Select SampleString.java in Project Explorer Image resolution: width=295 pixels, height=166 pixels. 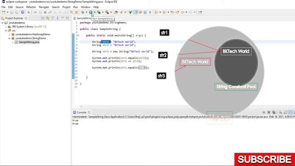click(29, 42)
